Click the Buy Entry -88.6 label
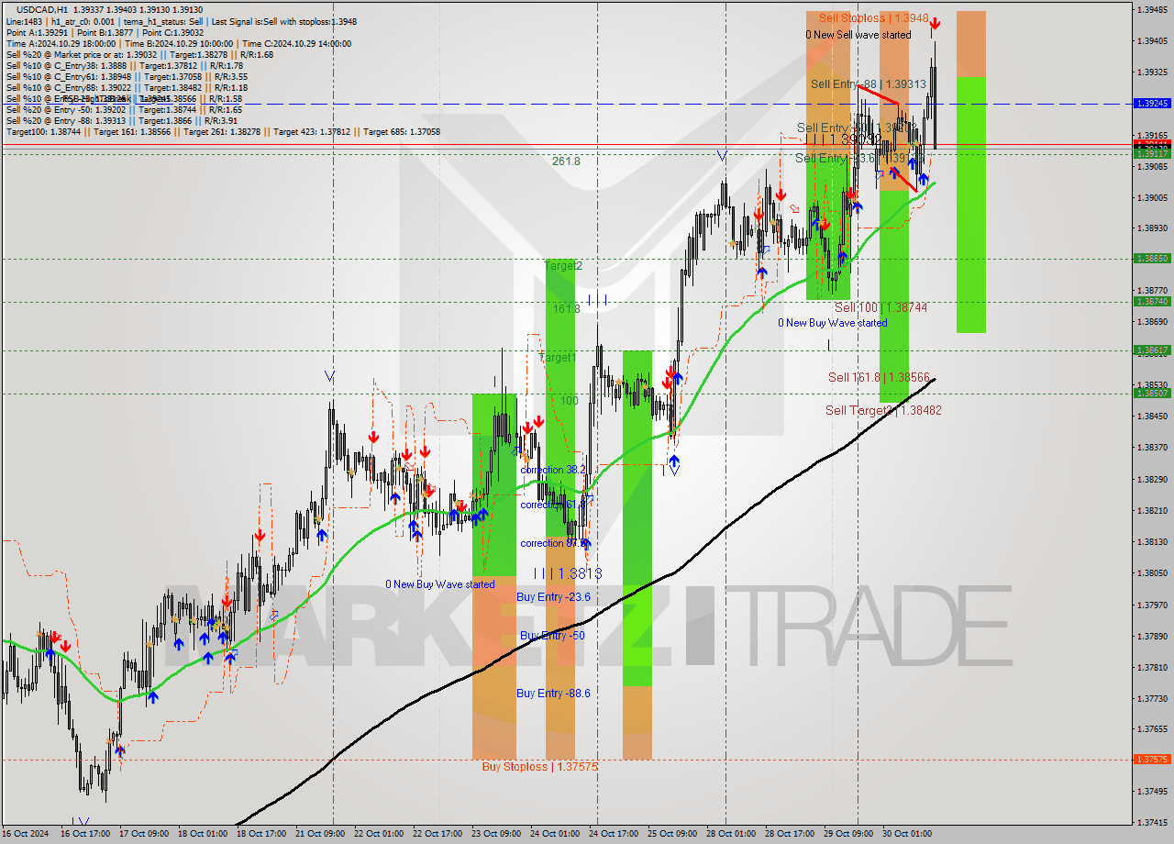The height and width of the screenshot is (844, 1174). click(x=553, y=693)
